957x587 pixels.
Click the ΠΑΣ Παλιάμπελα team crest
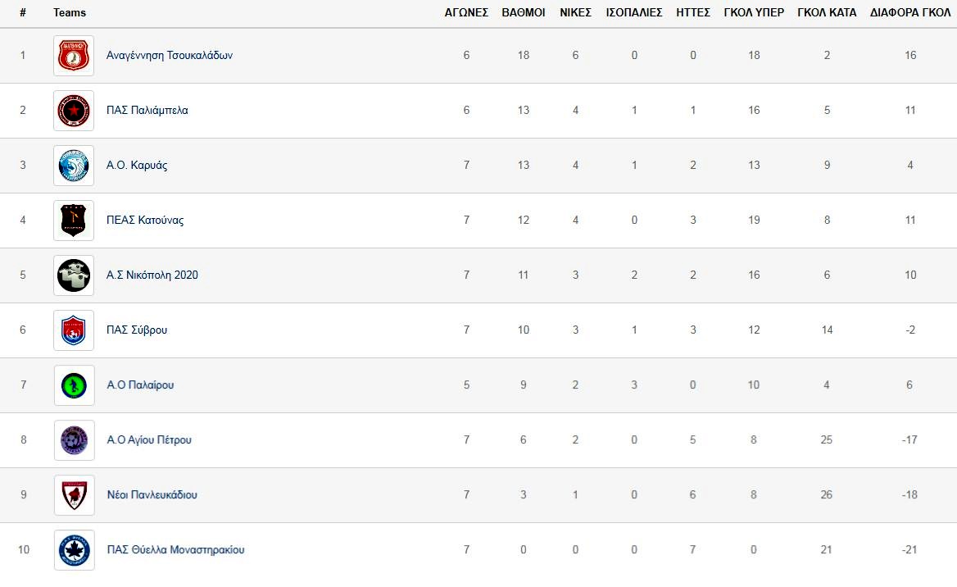74,111
